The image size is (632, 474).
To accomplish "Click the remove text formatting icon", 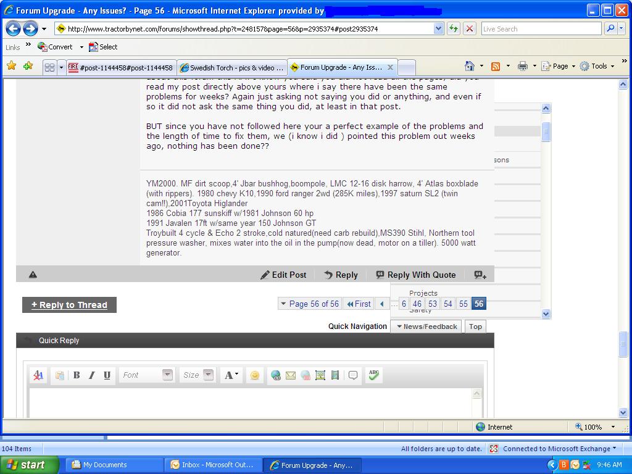I will [x=38, y=375].
